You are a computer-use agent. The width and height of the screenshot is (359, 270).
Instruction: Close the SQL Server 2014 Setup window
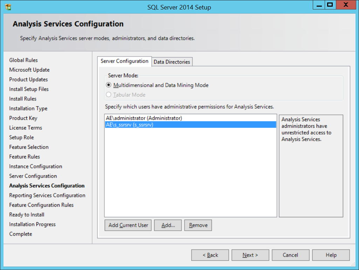[346, 5]
